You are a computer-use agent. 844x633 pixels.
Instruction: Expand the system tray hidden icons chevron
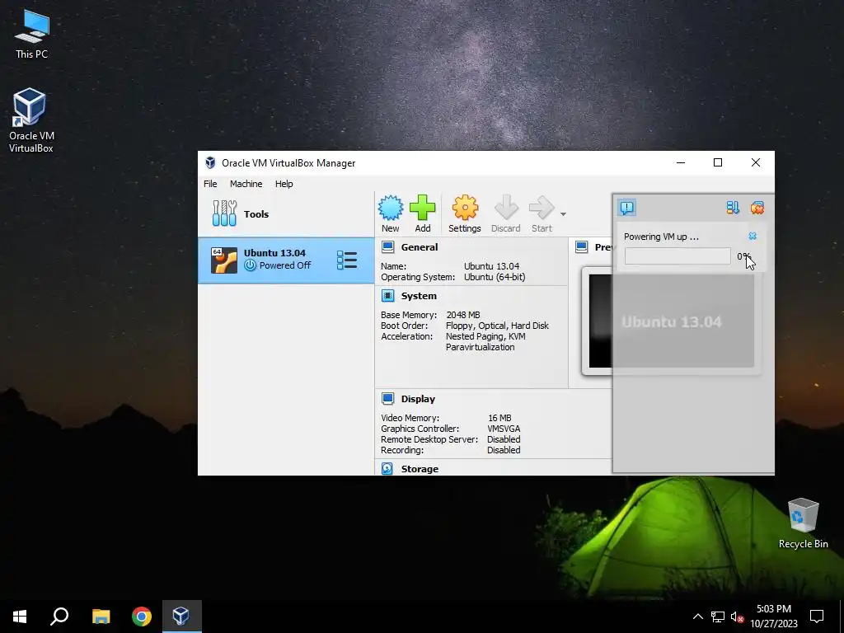point(697,617)
